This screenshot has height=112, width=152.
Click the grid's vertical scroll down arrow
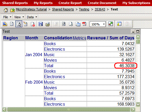(138, 104)
